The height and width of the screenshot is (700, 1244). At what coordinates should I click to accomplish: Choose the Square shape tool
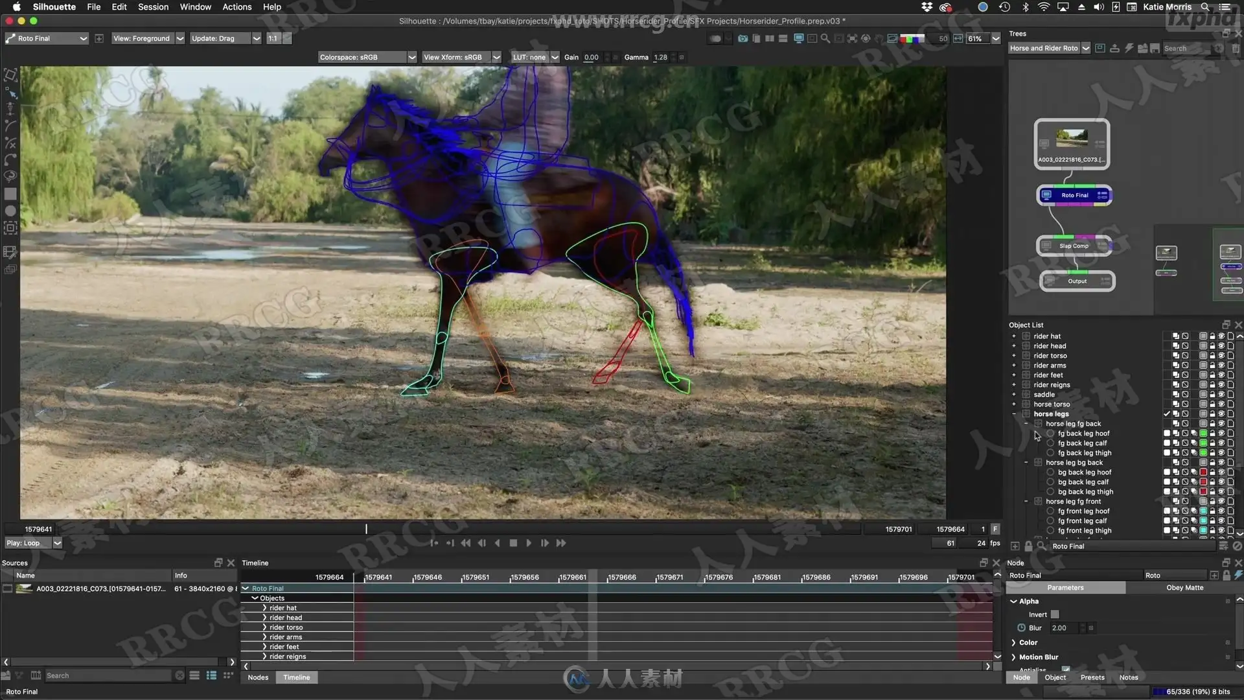10,194
